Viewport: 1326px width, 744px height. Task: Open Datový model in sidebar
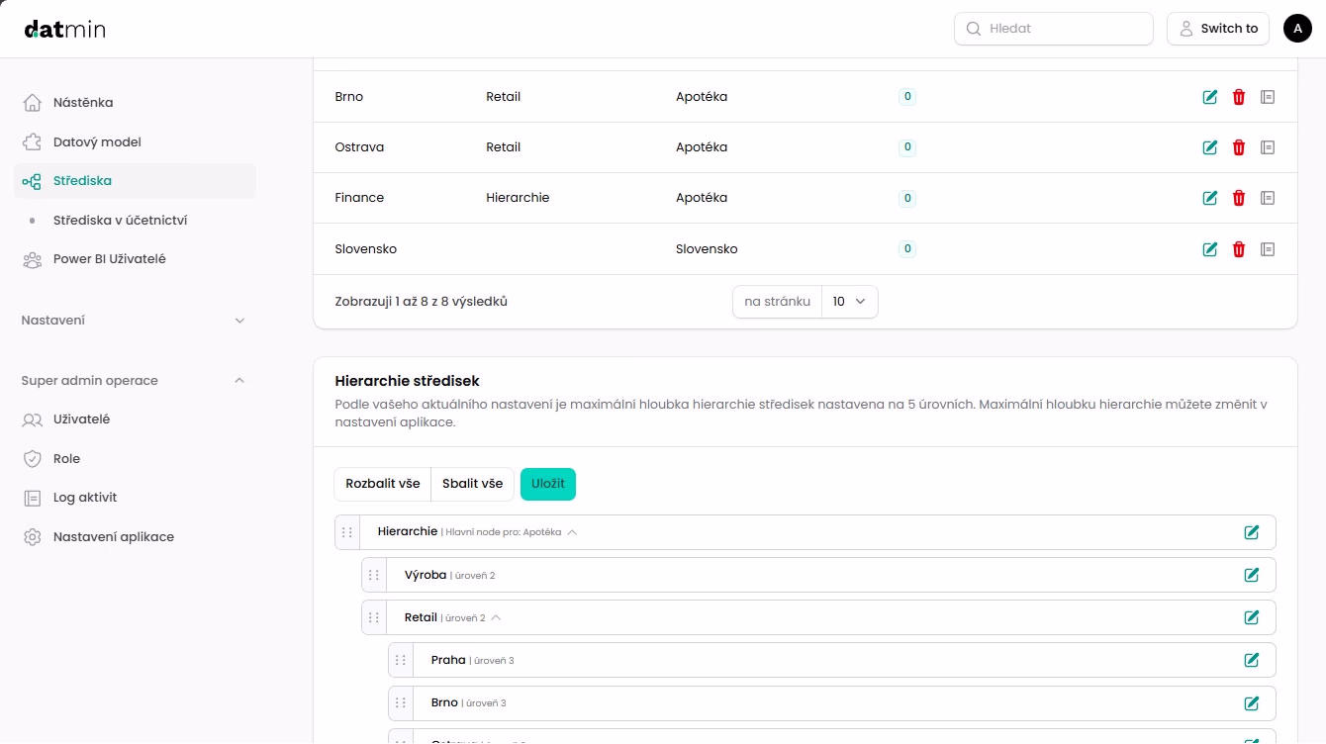point(97,142)
